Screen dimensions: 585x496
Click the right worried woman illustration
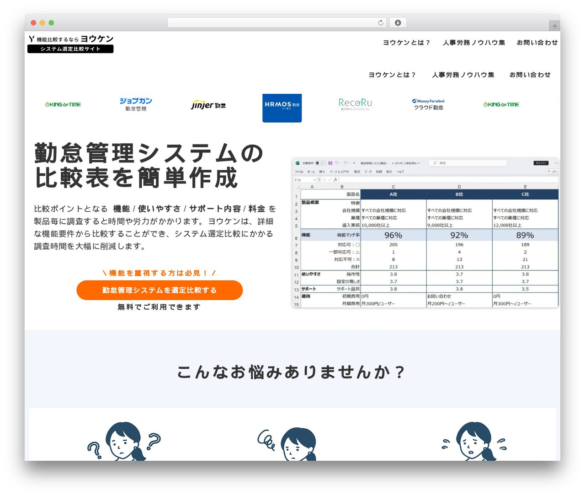tap(475, 441)
